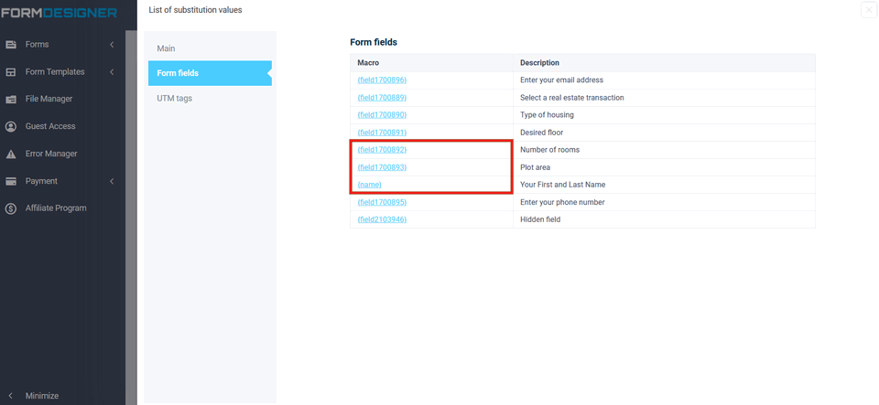879x405 pixels.
Task: Click the FormDesigner logo
Action: coord(59,13)
